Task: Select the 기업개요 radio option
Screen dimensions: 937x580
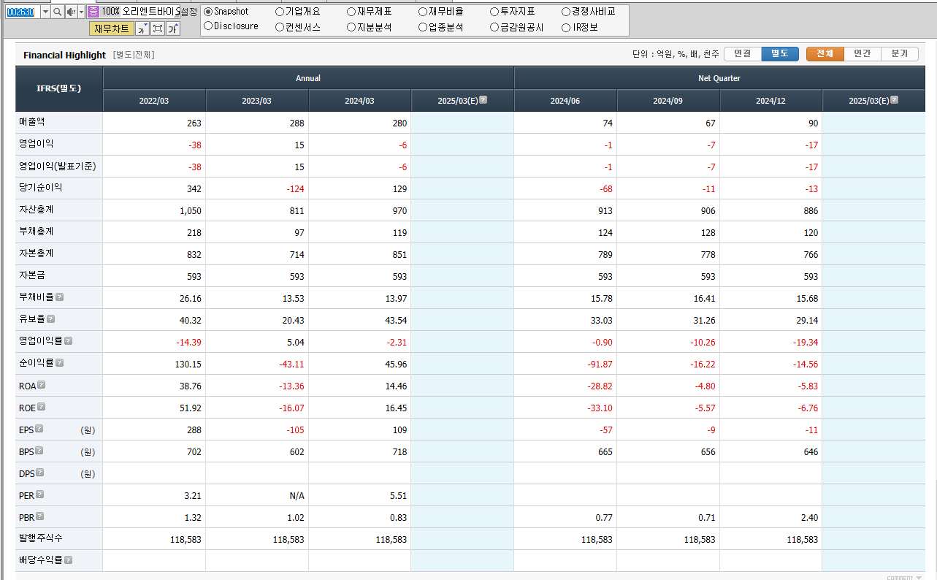Action: [x=280, y=12]
